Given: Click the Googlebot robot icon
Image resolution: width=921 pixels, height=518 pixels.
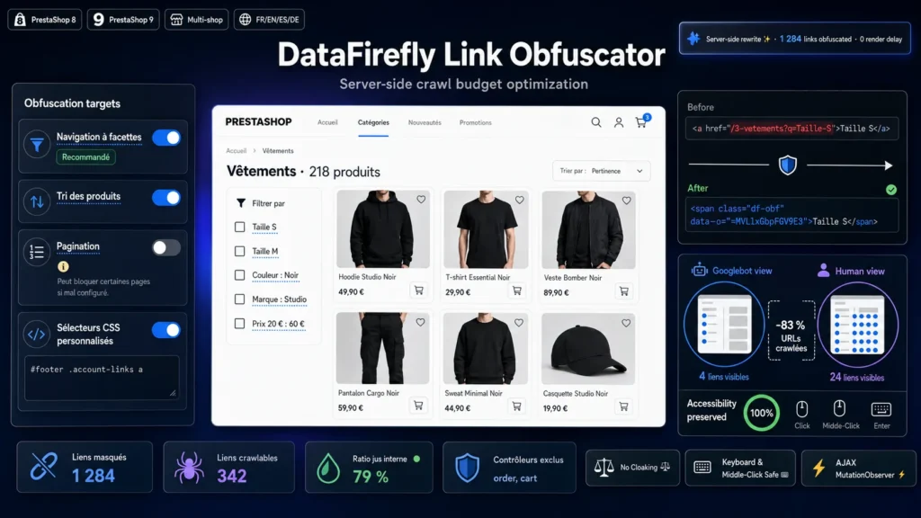Looking at the screenshot, I should coord(700,270).
